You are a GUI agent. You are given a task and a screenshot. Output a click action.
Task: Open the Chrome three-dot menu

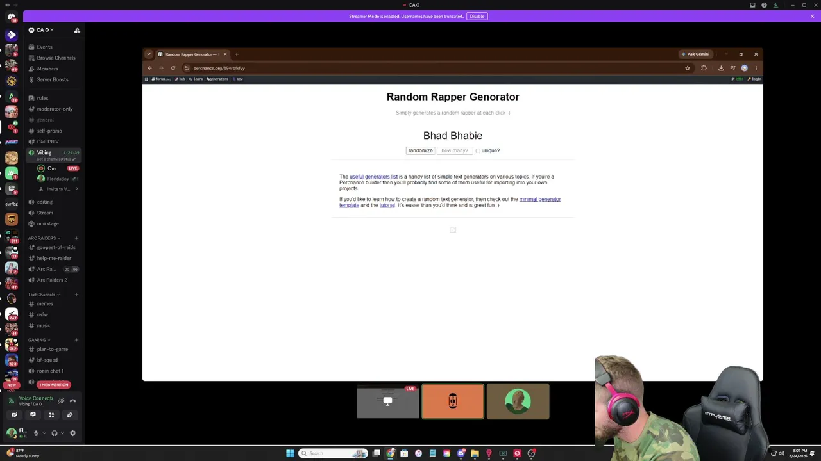point(756,68)
